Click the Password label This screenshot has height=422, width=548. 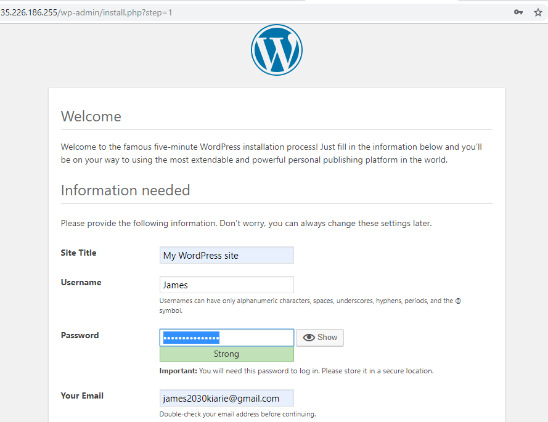80,336
